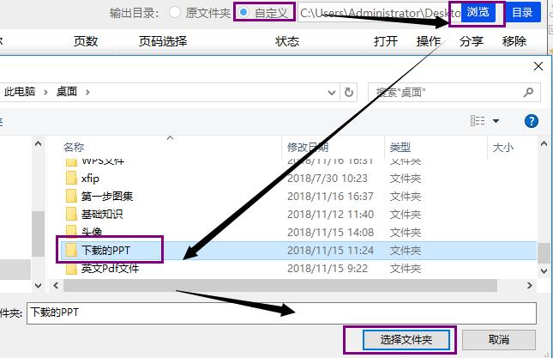The image size is (553, 358).
Task: Click the blue help question icon
Action: point(531,121)
